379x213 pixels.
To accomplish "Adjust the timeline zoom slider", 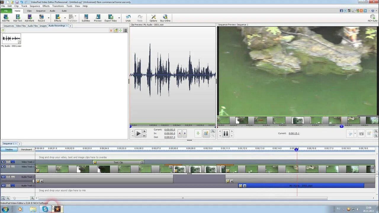I will (14, 198).
